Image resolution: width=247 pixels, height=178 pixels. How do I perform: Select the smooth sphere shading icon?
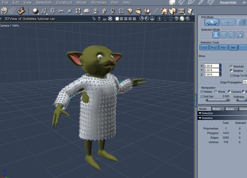tap(182, 19)
